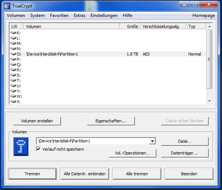The image size is (222, 190).
Task: Open the Extras menu
Action: click(x=80, y=15)
